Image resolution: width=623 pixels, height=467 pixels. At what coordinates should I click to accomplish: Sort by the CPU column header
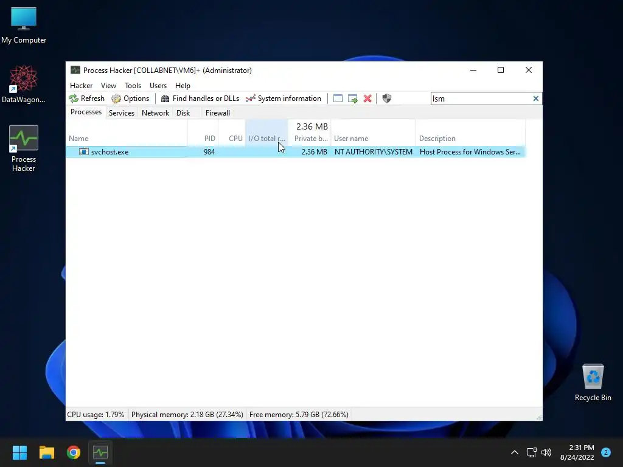232,133
